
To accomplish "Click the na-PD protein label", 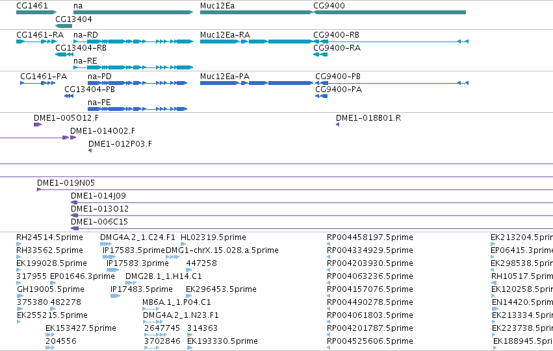I will [x=99, y=77].
